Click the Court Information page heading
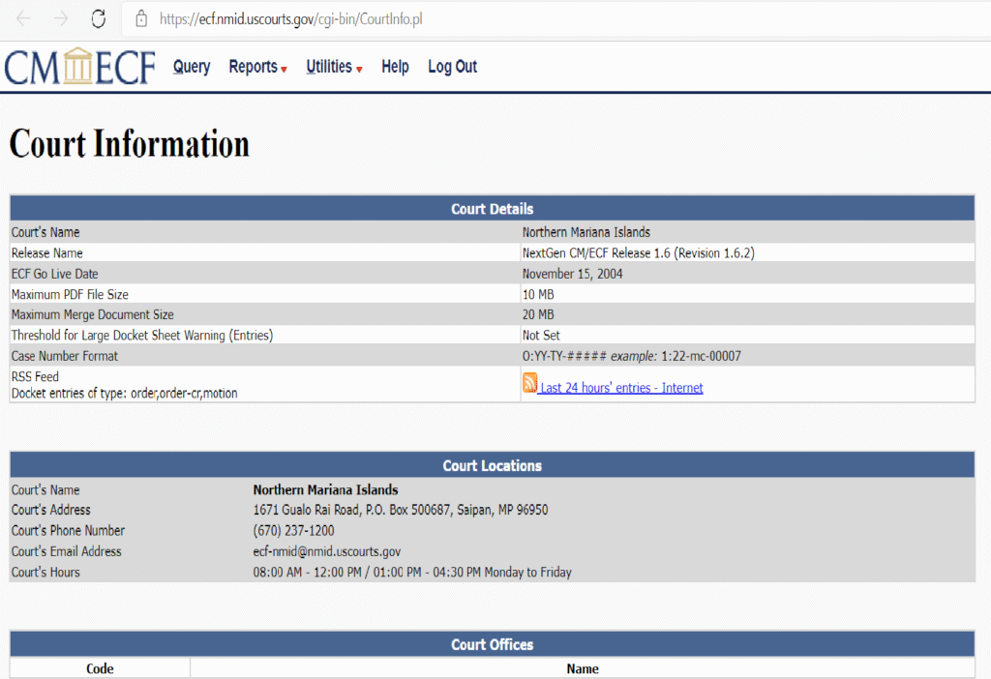The image size is (991, 679). pyautogui.click(x=130, y=144)
